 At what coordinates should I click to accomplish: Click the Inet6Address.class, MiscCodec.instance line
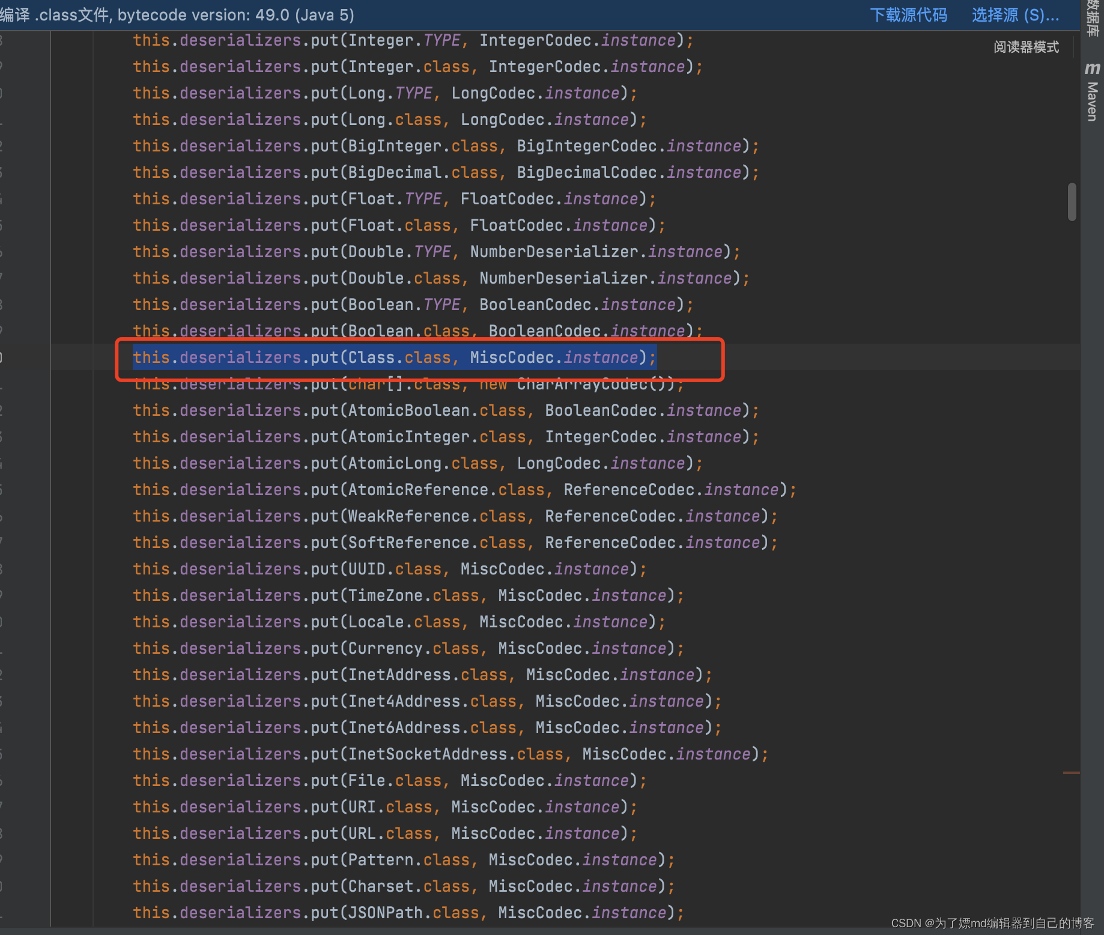coord(427,728)
